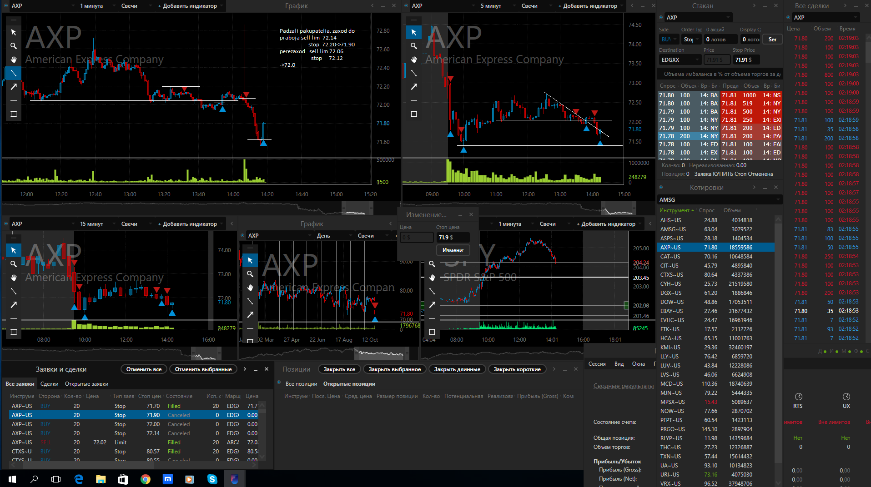Viewport: 871px width, 487px height.
Task: Select the cursor tool in the 1-minute AXP chart
Action: coord(14,32)
